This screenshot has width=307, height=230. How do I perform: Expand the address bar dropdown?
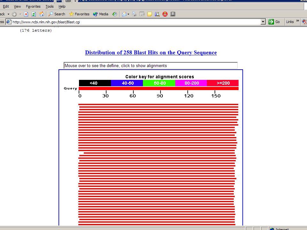tap(263, 22)
